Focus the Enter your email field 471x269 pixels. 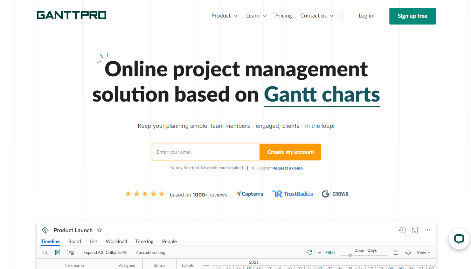click(x=206, y=152)
